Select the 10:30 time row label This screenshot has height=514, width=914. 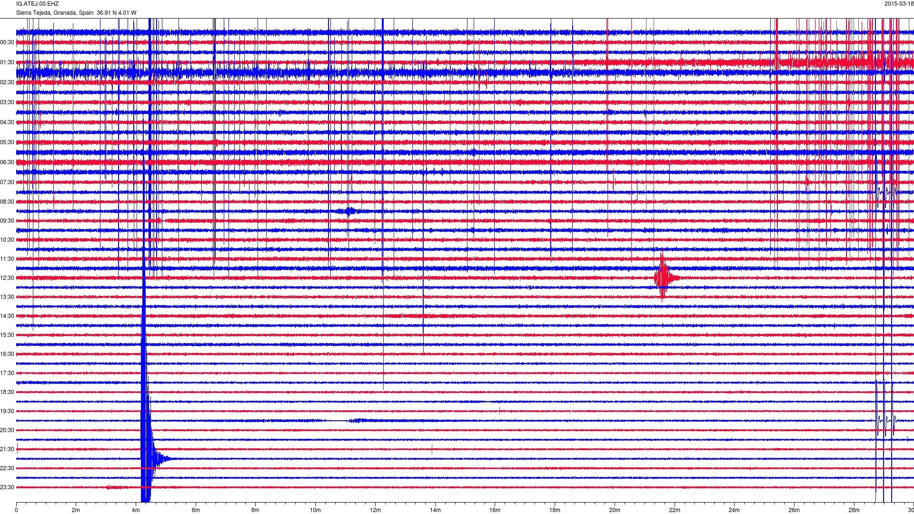[7, 240]
